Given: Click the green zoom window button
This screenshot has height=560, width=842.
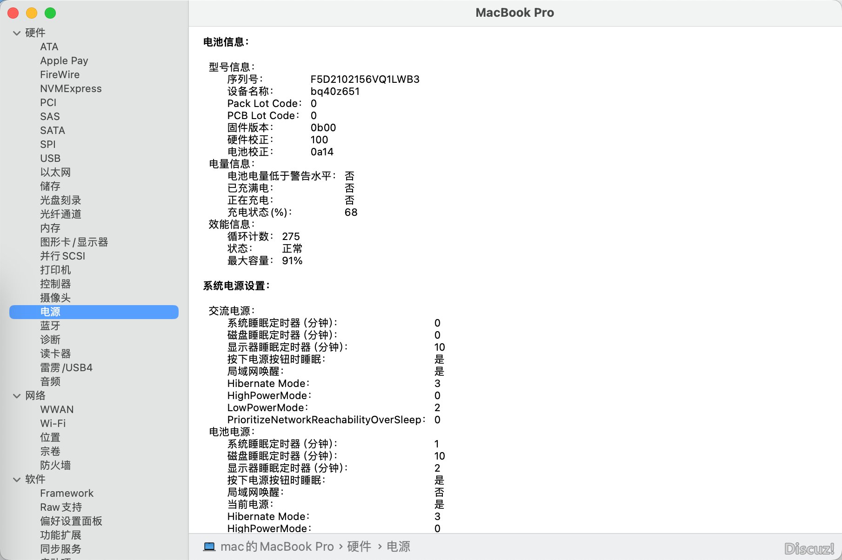Looking at the screenshot, I should [50, 13].
